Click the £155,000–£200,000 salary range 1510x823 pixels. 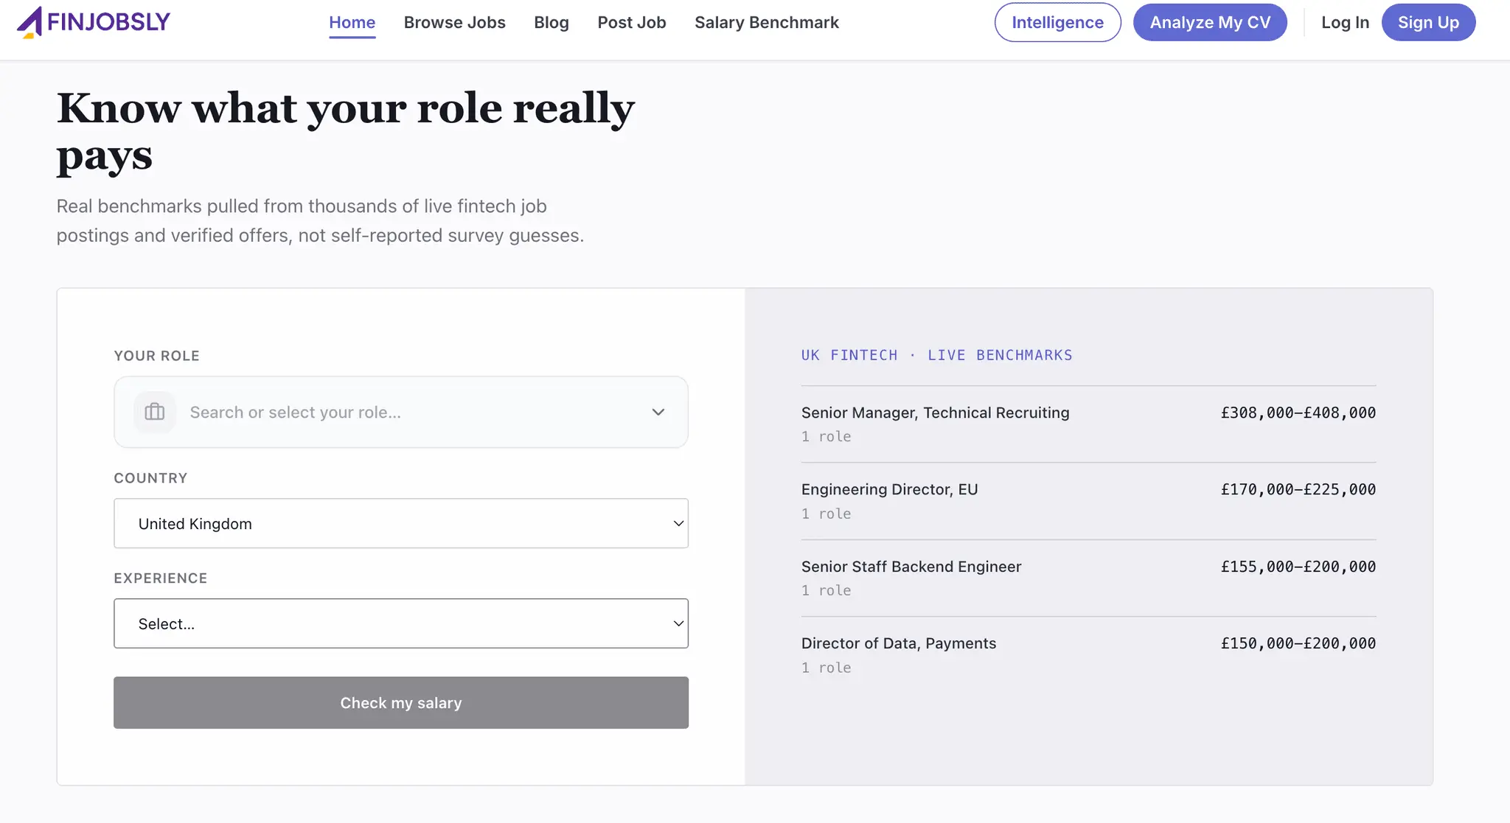pyautogui.click(x=1298, y=567)
